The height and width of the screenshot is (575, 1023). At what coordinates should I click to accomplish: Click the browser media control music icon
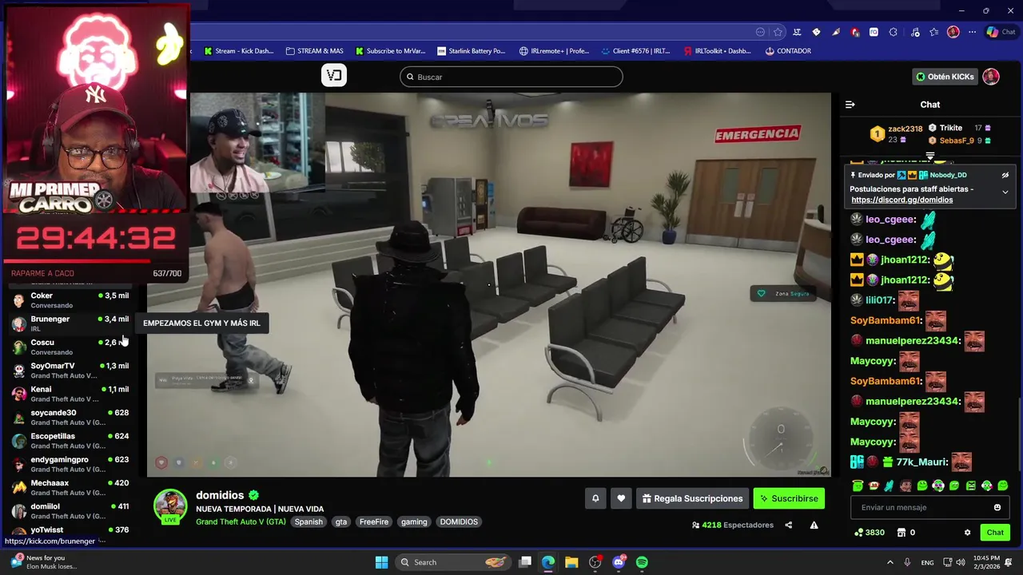915,32
